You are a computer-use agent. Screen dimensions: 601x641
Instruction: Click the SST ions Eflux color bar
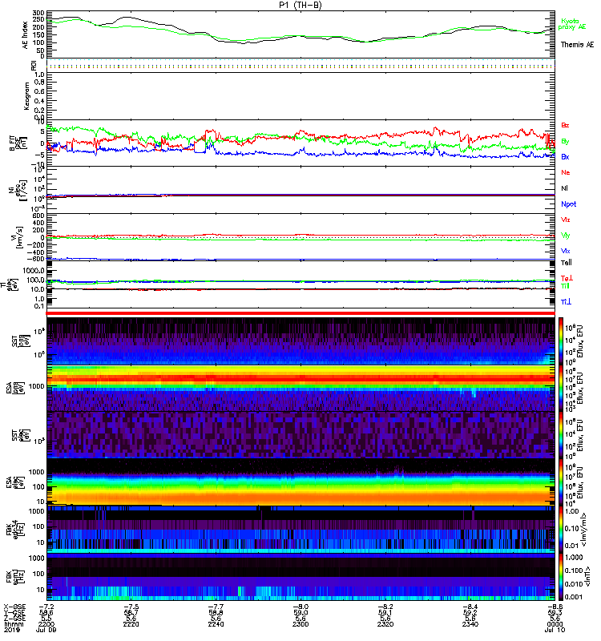coord(560,341)
